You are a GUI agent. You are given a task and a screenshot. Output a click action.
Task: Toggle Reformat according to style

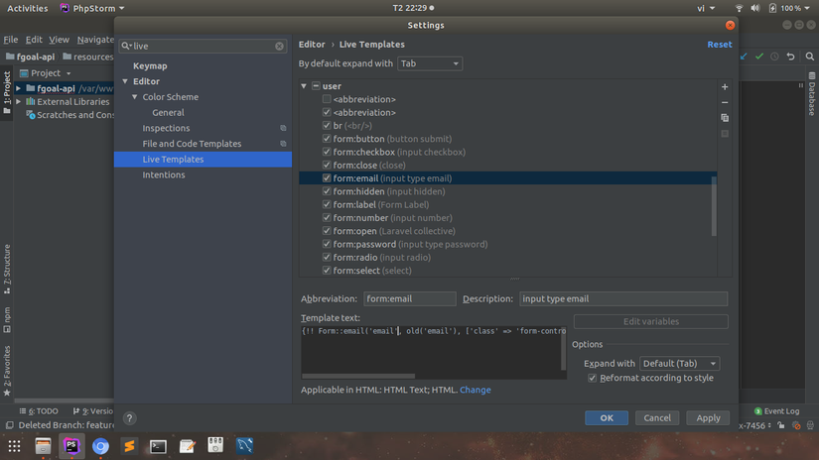click(x=593, y=378)
